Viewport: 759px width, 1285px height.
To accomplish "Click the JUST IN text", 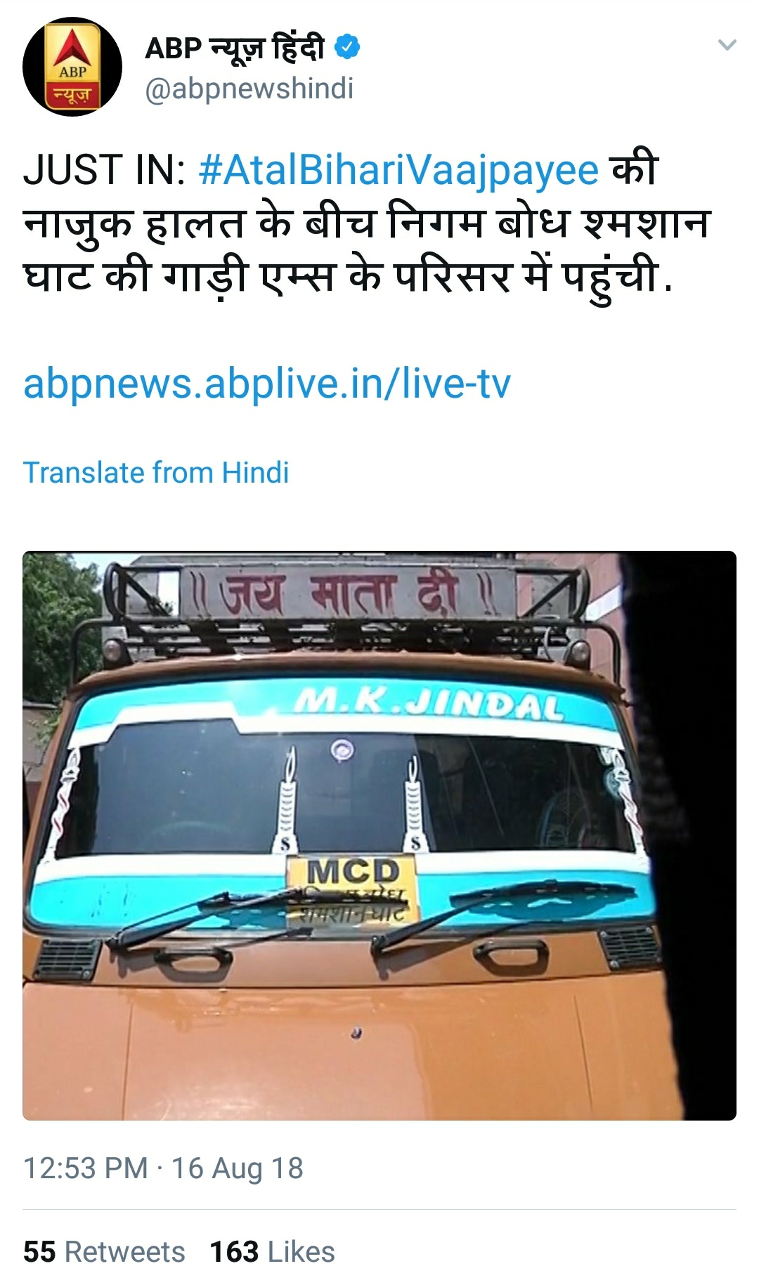I will click(x=105, y=170).
